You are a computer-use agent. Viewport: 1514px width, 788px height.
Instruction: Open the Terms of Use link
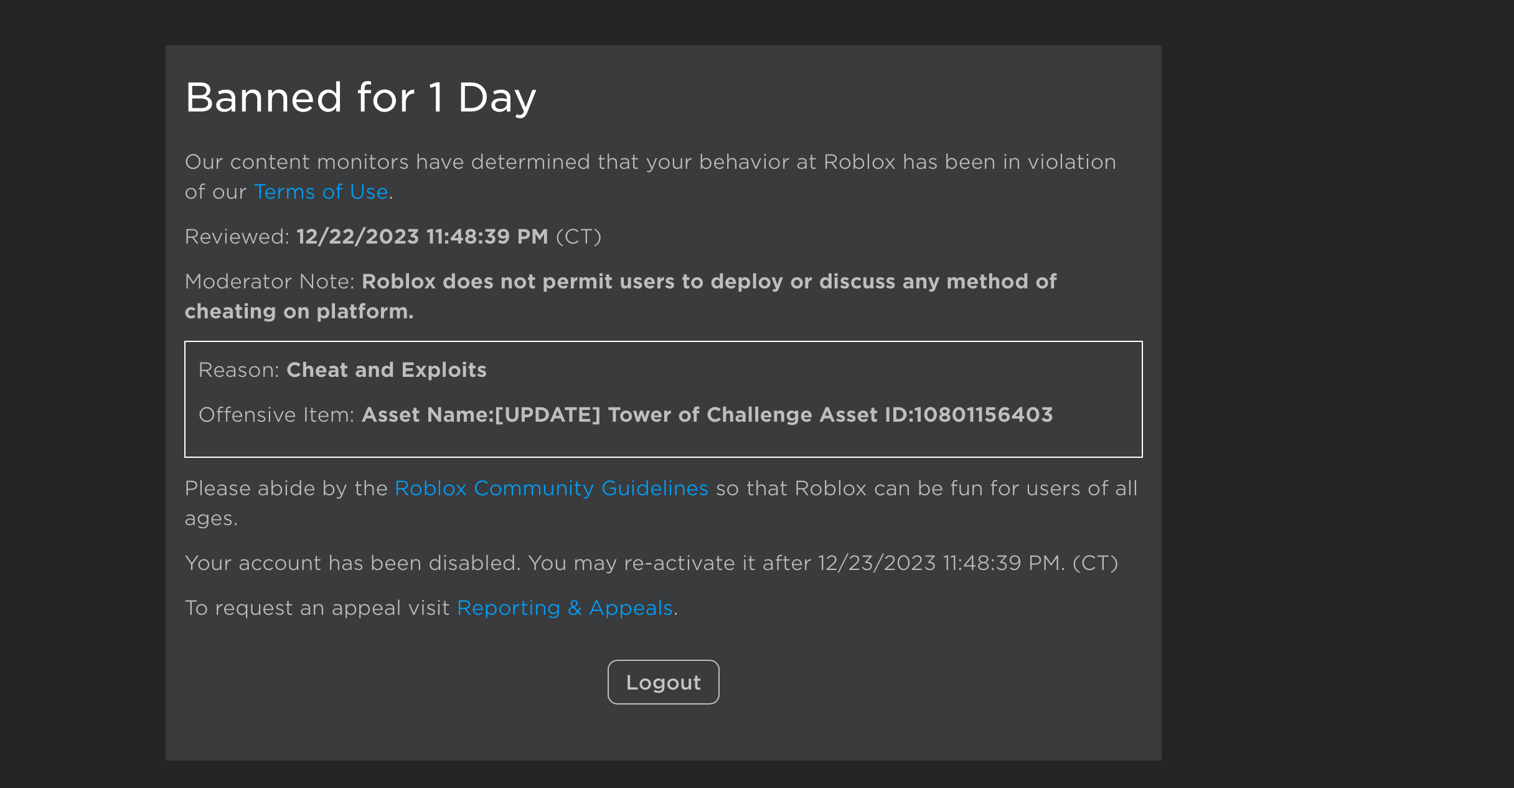pyautogui.click(x=321, y=192)
